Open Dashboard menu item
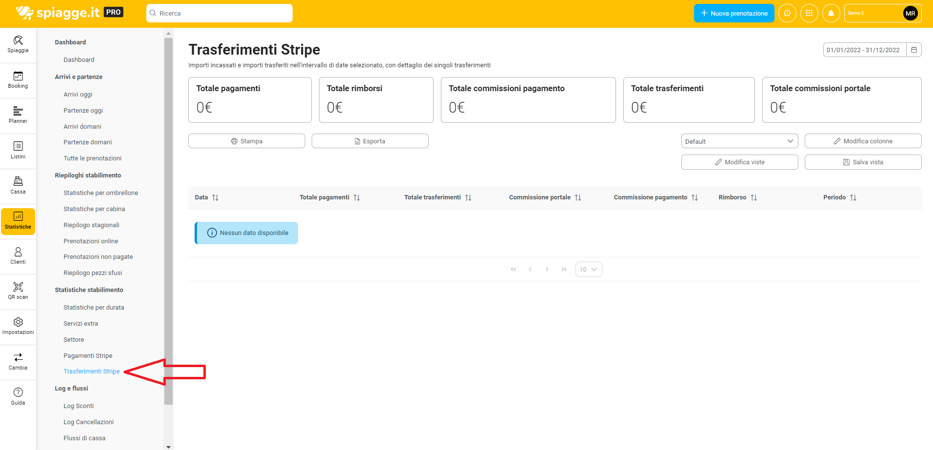Viewport: 933px width, 450px height. pyautogui.click(x=79, y=59)
